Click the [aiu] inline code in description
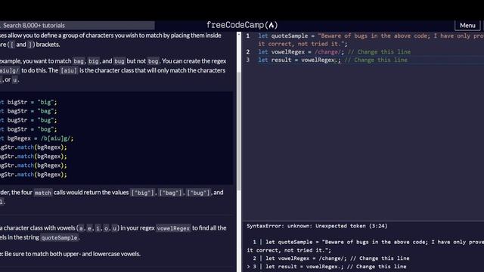This screenshot has width=484, height=272. pos(69,70)
